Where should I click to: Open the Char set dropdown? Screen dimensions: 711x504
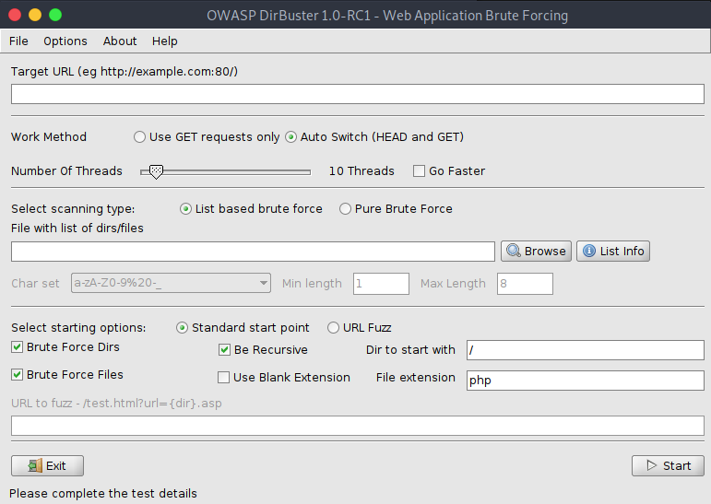pos(171,283)
